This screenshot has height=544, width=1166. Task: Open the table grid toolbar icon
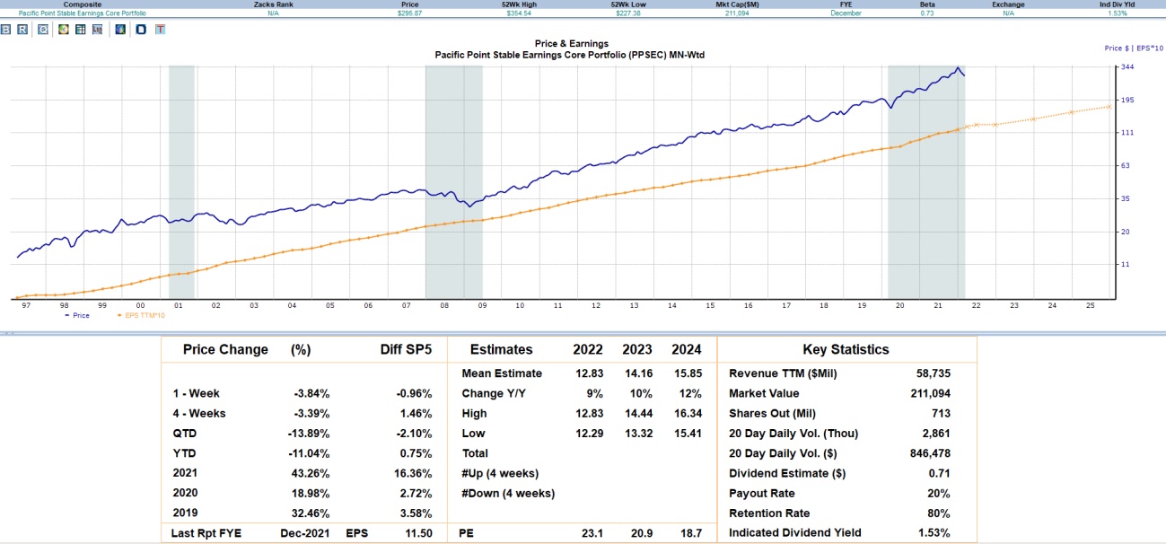[81, 30]
